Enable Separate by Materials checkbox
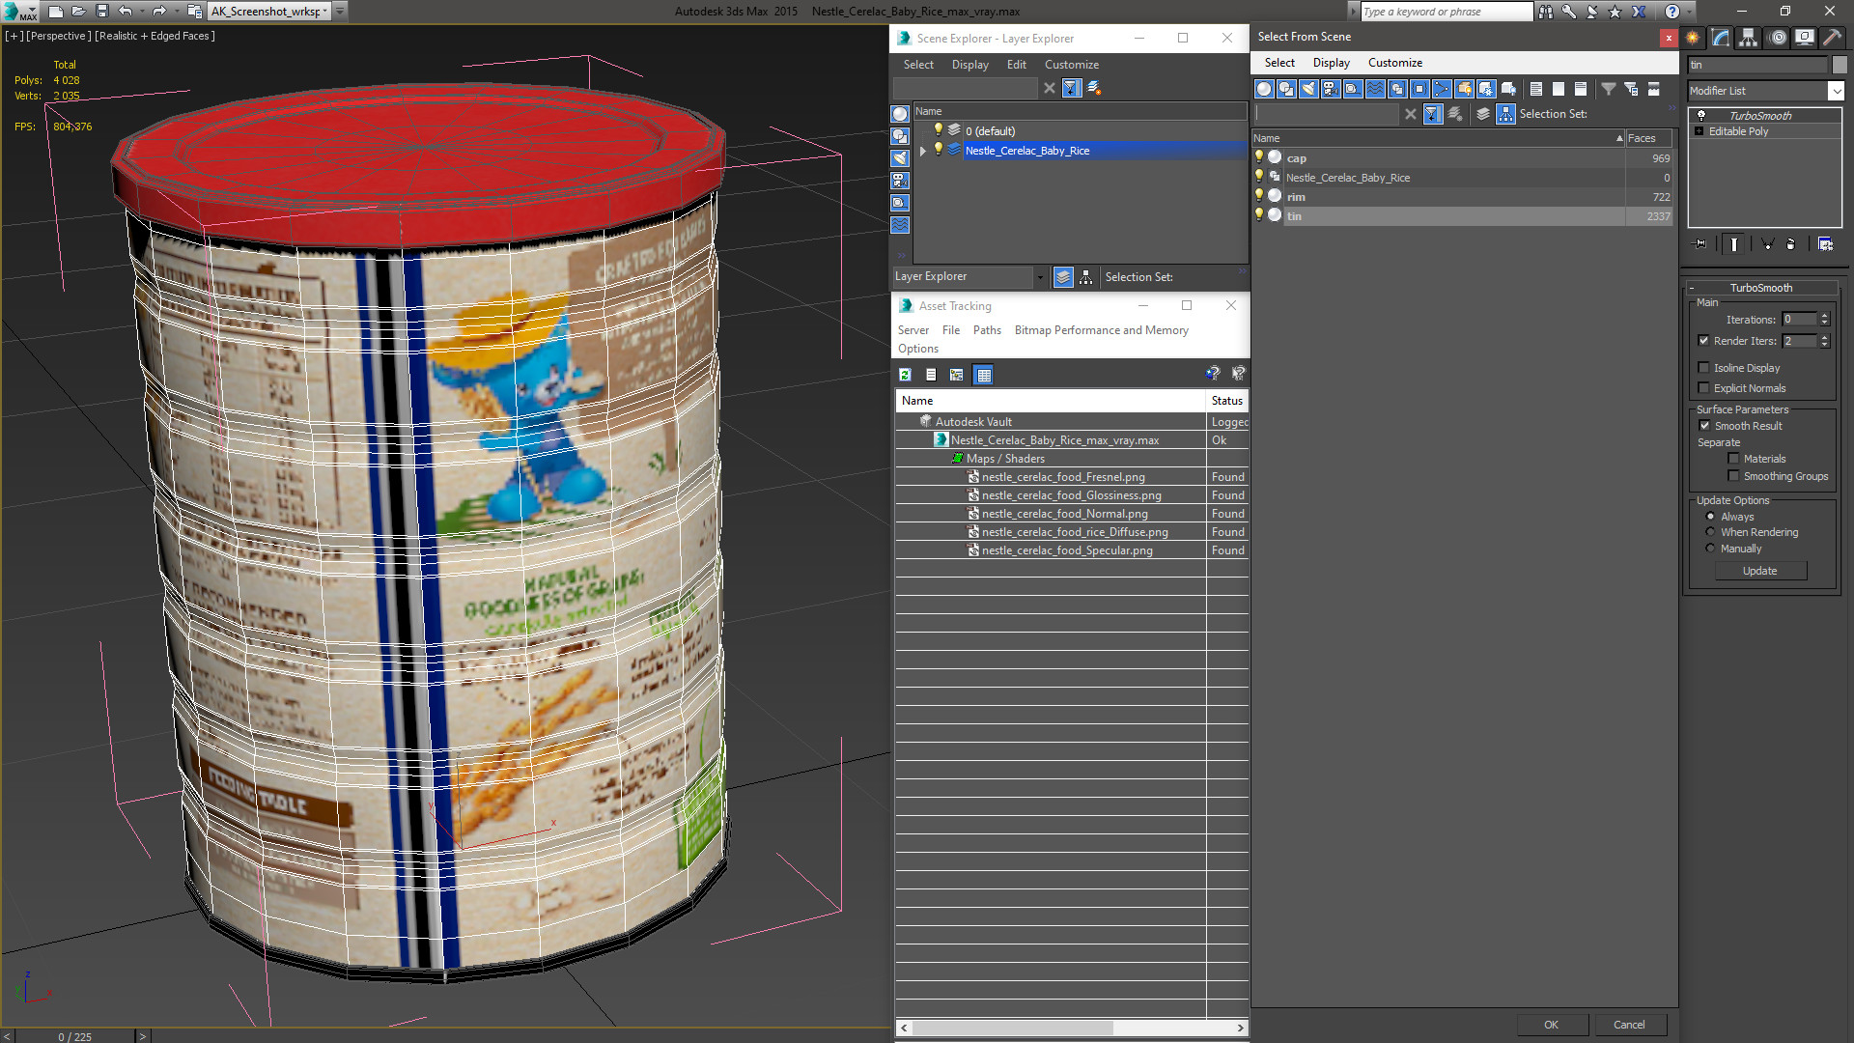 pos(1733,459)
